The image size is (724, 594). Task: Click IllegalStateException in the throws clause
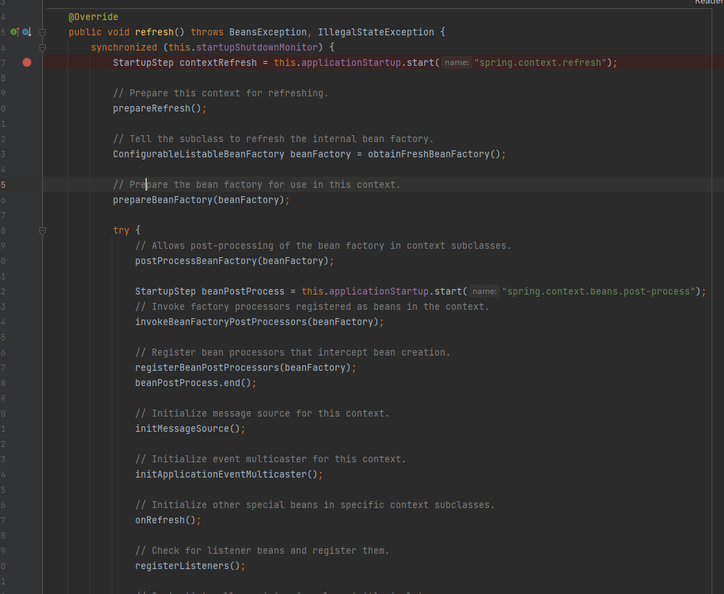coord(376,33)
